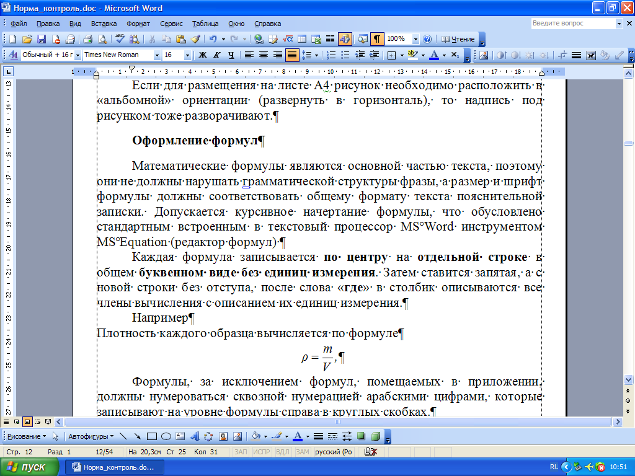Open the Columns layout icon
635x476 pixels.
point(330,39)
